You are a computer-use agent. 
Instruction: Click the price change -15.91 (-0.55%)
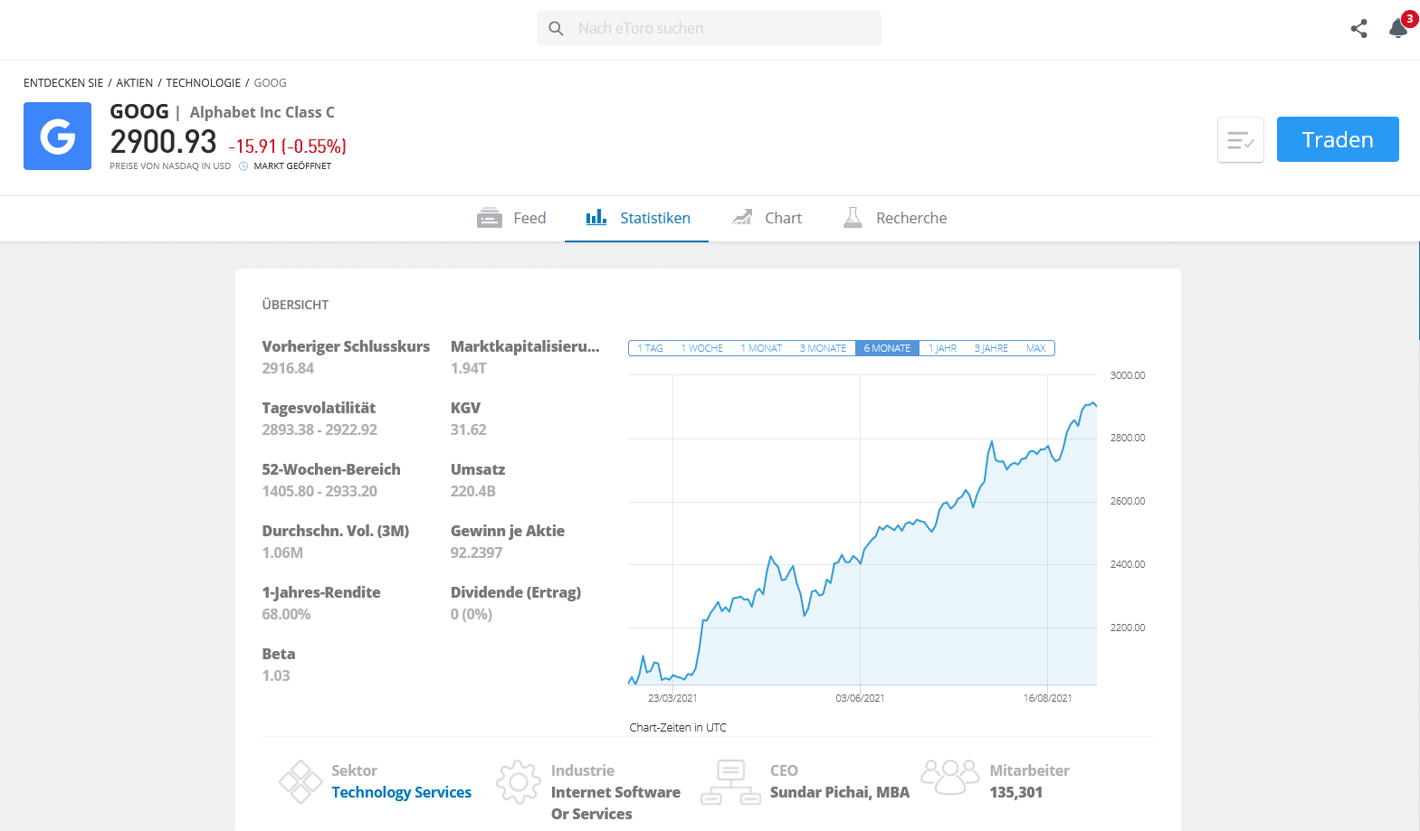[288, 146]
